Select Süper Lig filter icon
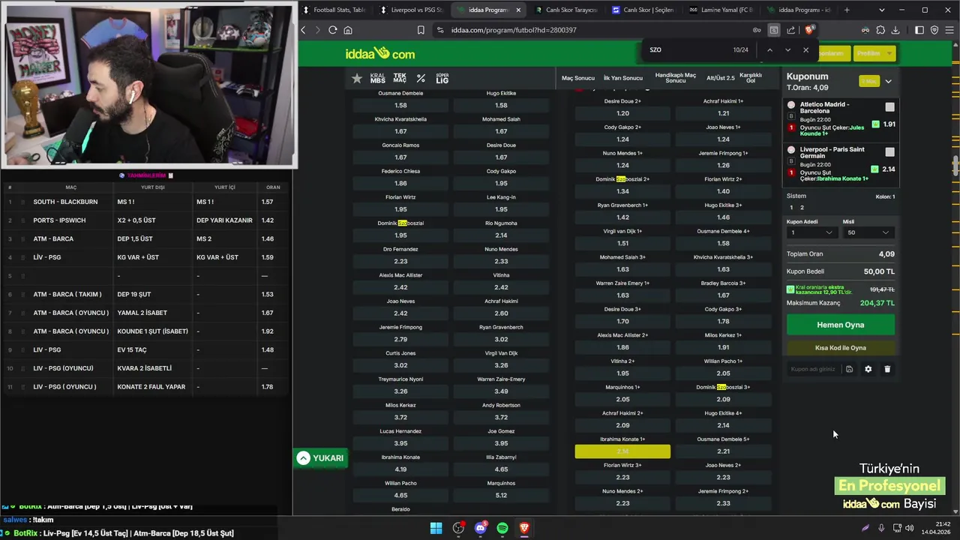 [x=442, y=78]
